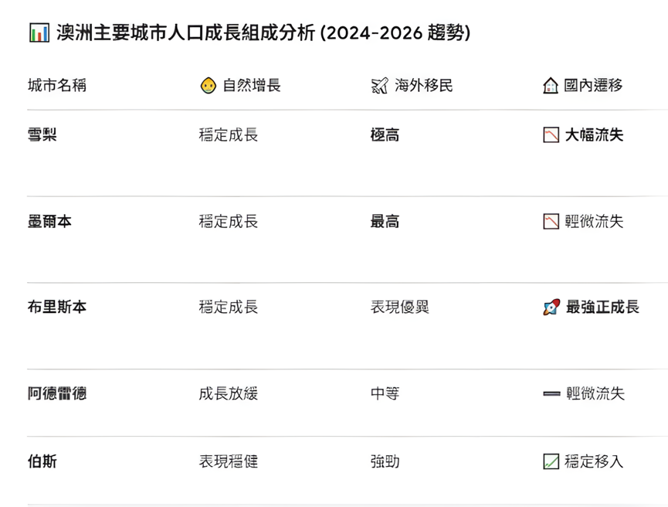Click the downward chart icon in 墨爾本 row

click(x=551, y=222)
